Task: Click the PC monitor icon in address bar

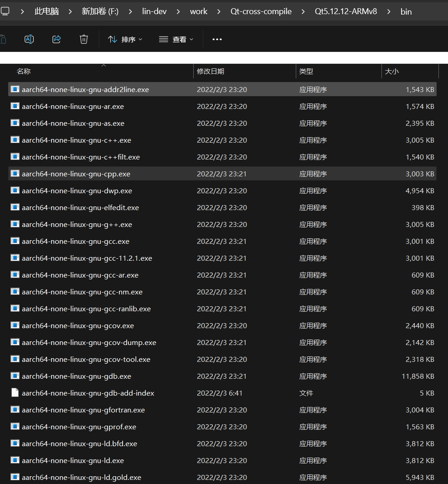Action: click(5, 11)
